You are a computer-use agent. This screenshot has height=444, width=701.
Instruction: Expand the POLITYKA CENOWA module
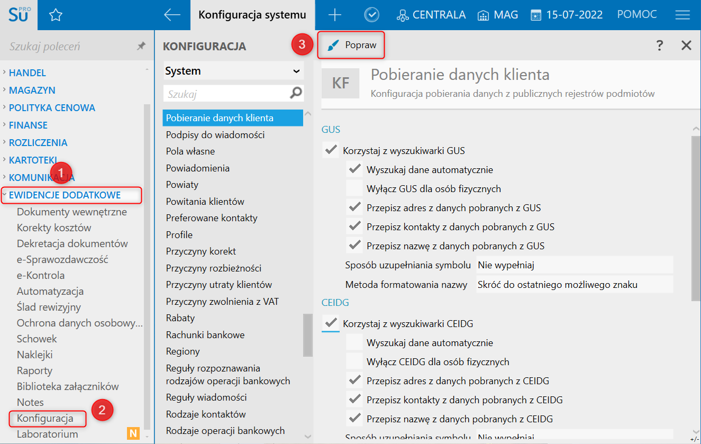(x=52, y=107)
